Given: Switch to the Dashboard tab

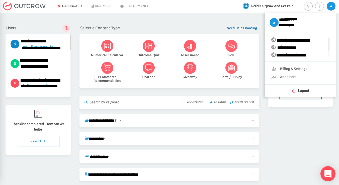Looking at the screenshot, I should pyautogui.click(x=69, y=6).
